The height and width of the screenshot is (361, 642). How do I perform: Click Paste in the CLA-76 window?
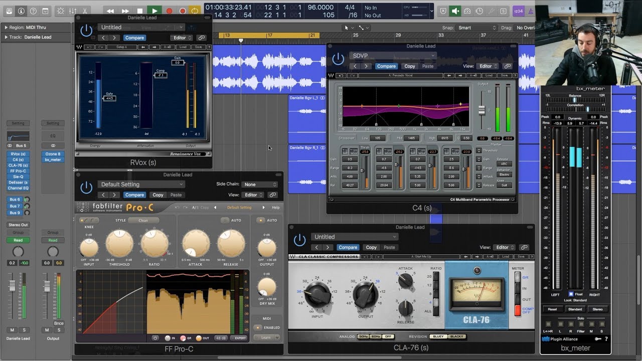point(389,247)
